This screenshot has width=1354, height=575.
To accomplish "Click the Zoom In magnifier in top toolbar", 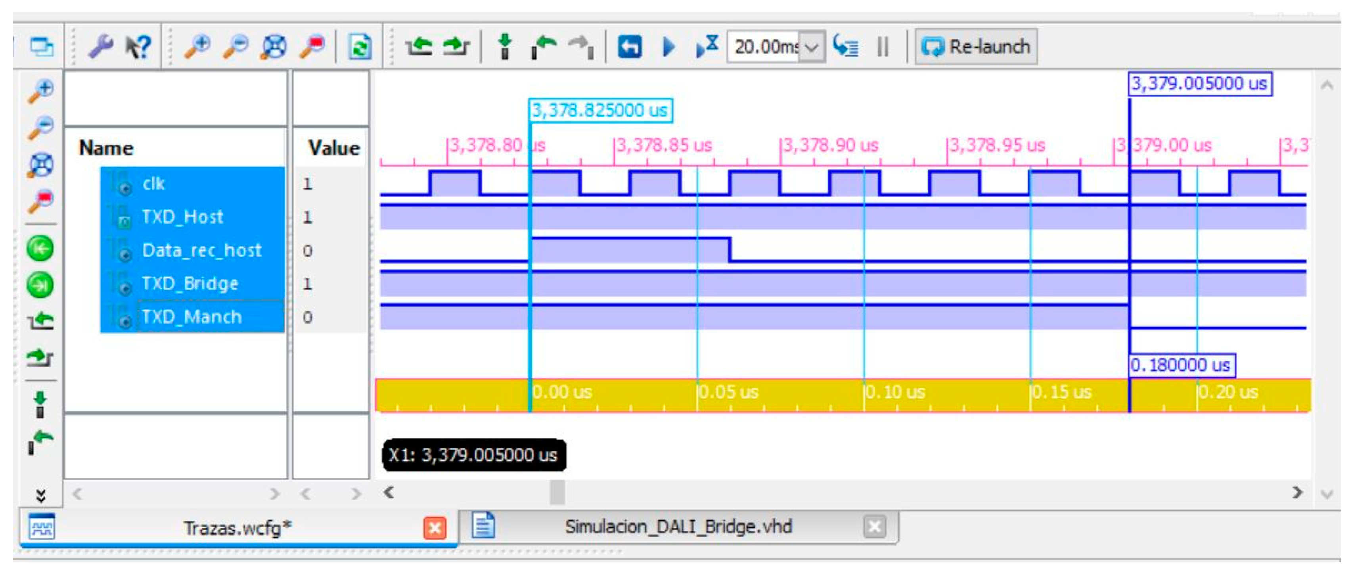I will point(197,46).
